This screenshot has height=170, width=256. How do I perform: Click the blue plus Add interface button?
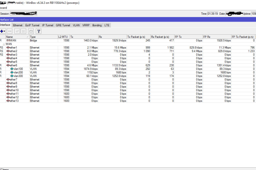point(2,31)
